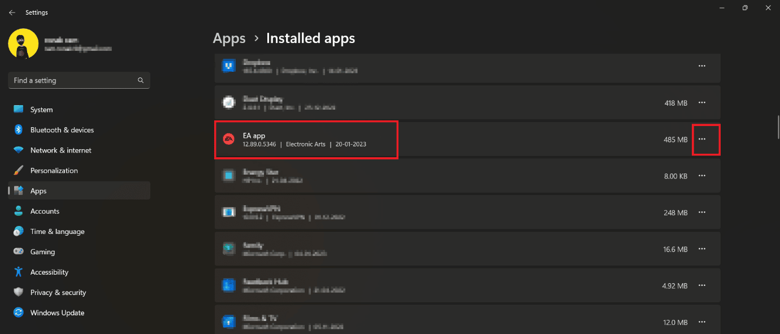The image size is (780, 334).
Task: Open more options for the 4.92 MB app
Action: pyautogui.click(x=702, y=285)
